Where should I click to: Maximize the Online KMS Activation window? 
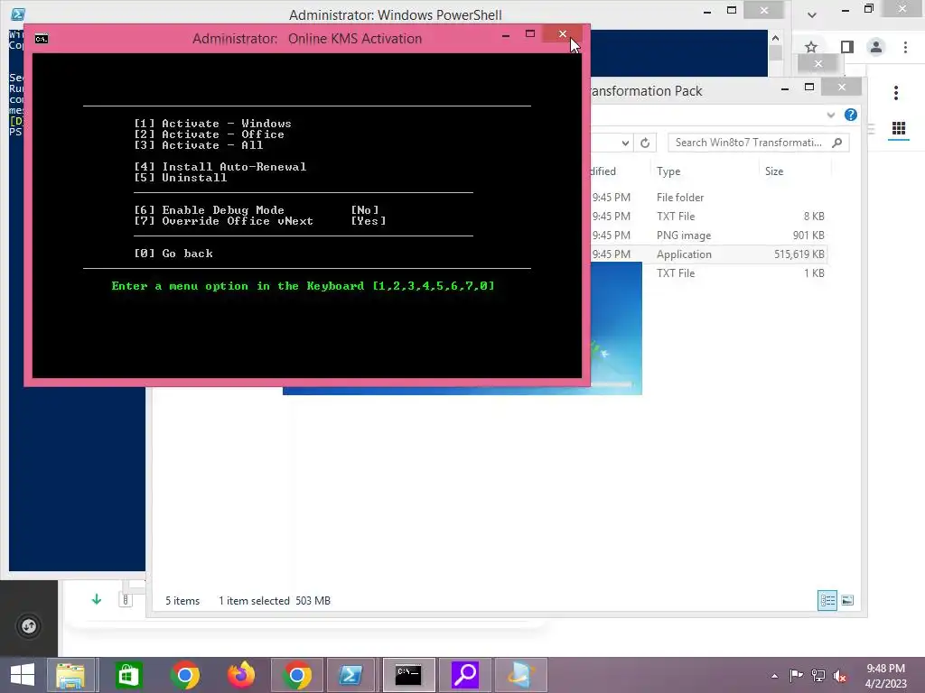click(529, 34)
